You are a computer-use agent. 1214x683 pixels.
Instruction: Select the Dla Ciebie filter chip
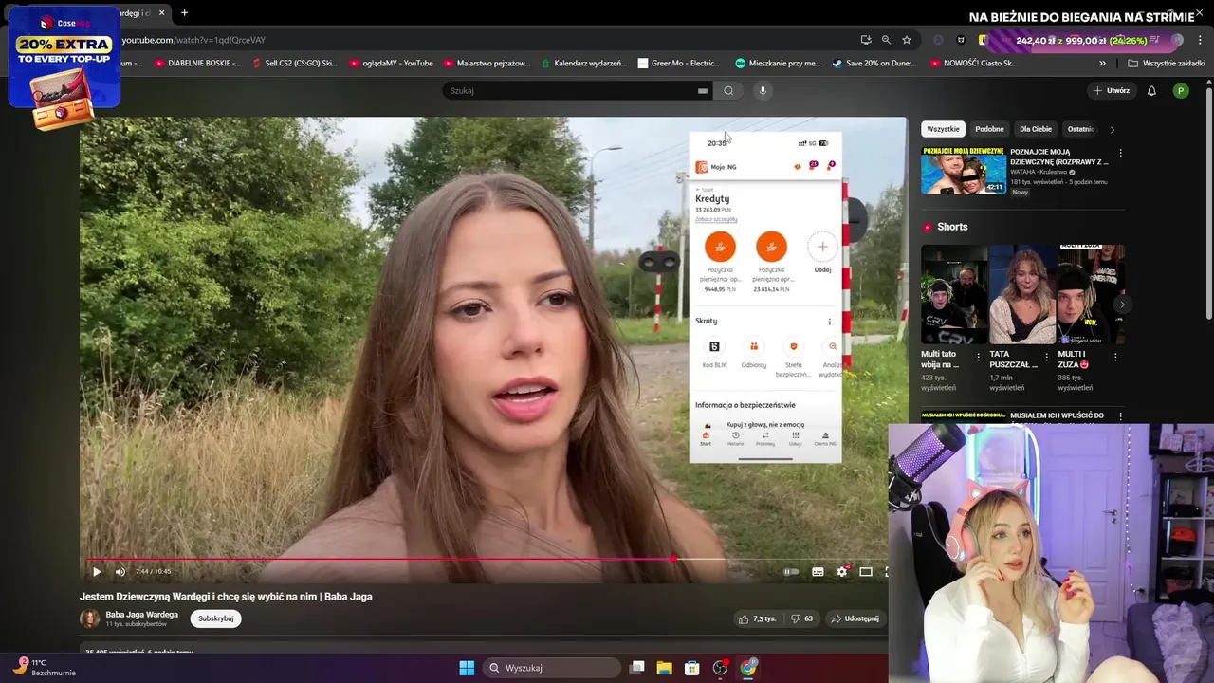coord(1036,129)
